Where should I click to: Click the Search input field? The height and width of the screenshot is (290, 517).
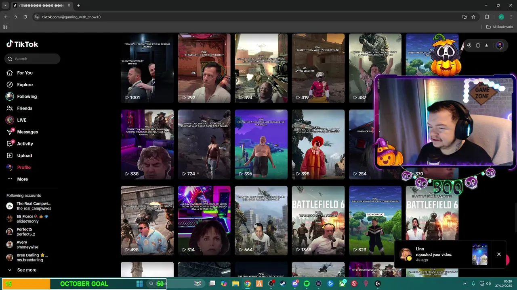(x=32, y=59)
